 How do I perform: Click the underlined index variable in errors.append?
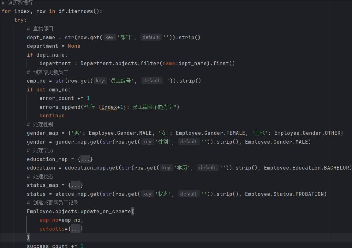(109, 107)
